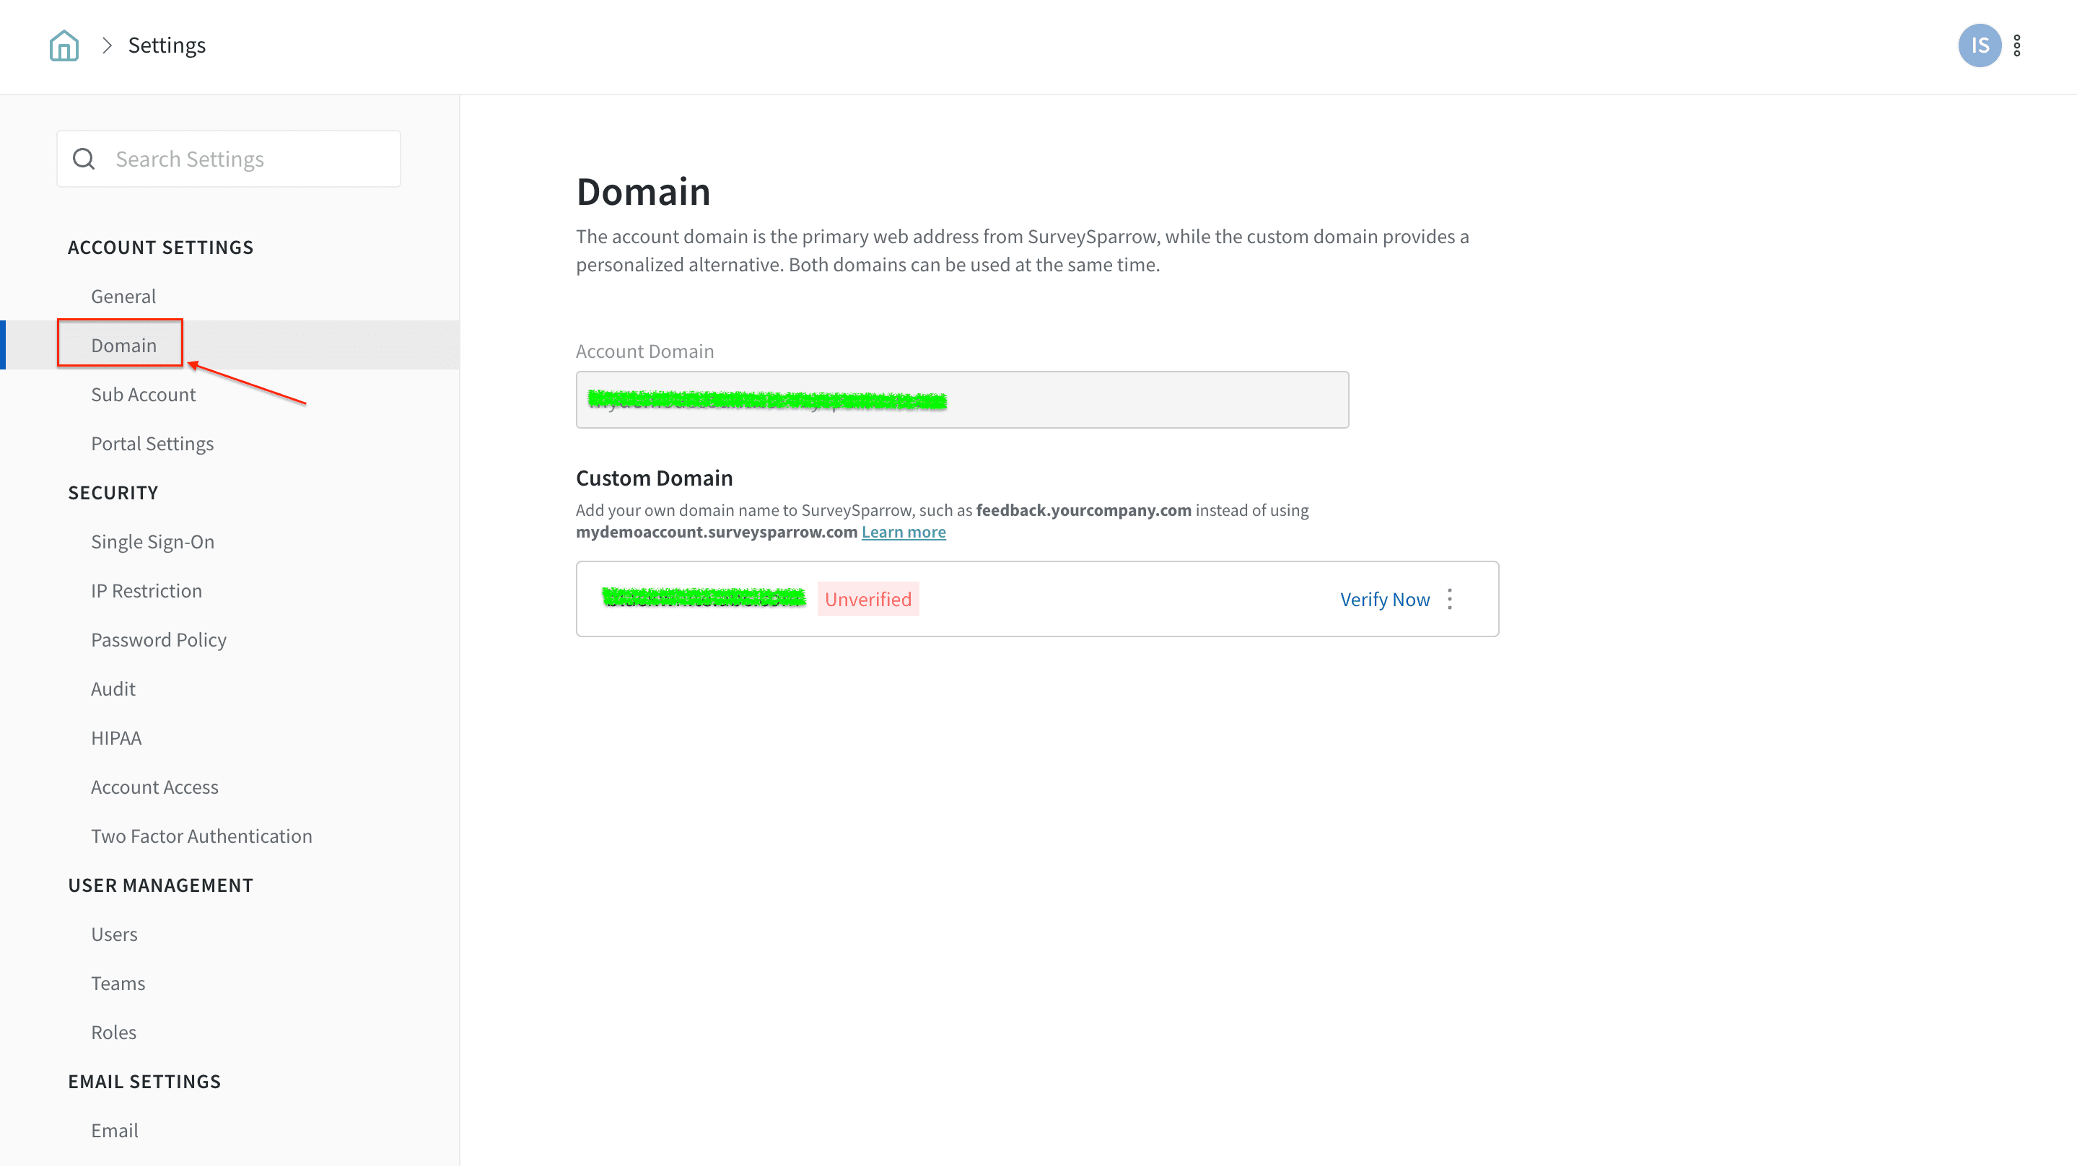Image resolution: width=2077 pixels, height=1169 pixels.
Task: Select IP Restriction in Security
Action: (147, 591)
